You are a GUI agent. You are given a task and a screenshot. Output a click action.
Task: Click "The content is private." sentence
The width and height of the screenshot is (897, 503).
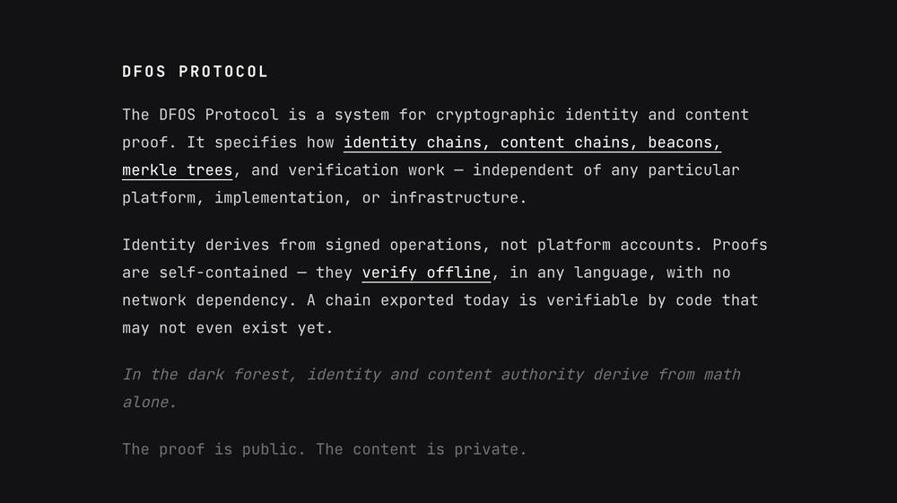[422, 449]
